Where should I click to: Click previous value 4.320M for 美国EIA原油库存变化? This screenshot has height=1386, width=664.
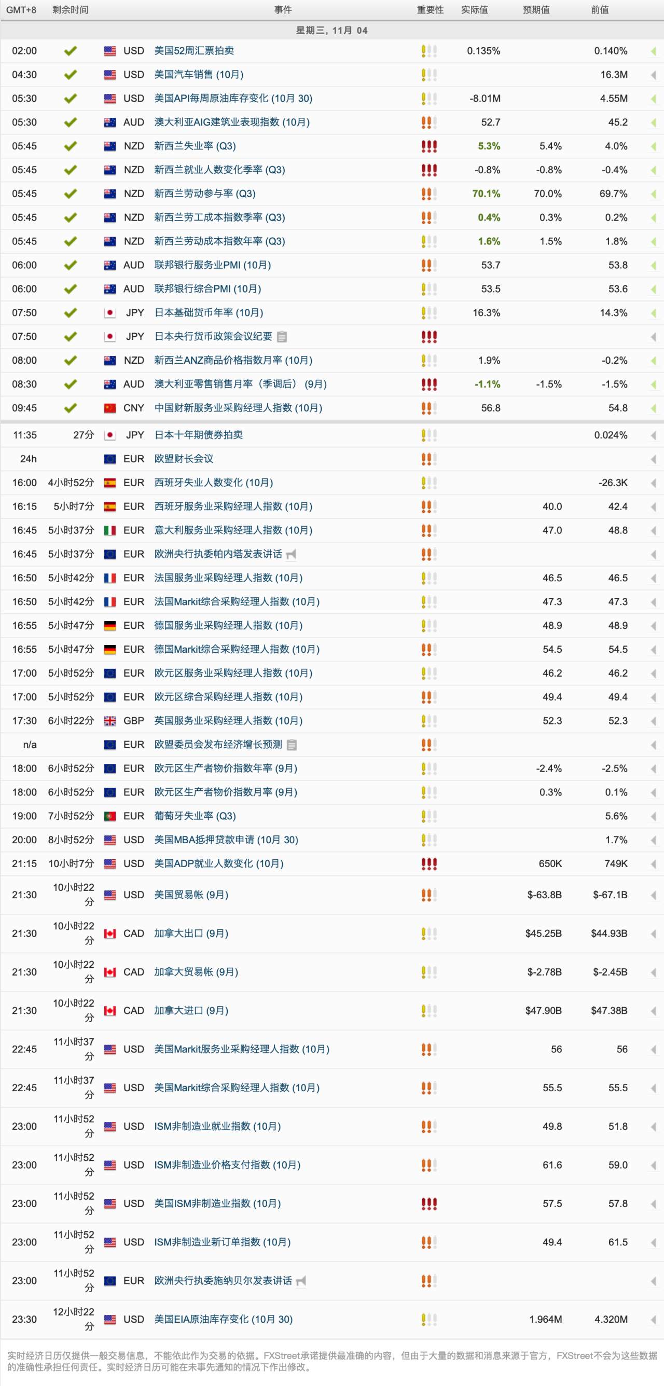point(611,1319)
